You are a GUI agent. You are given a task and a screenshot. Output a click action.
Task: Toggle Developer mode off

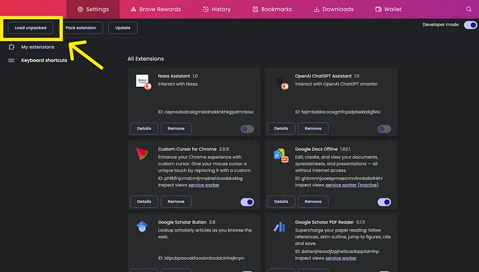pyautogui.click(x=470, y=25)
